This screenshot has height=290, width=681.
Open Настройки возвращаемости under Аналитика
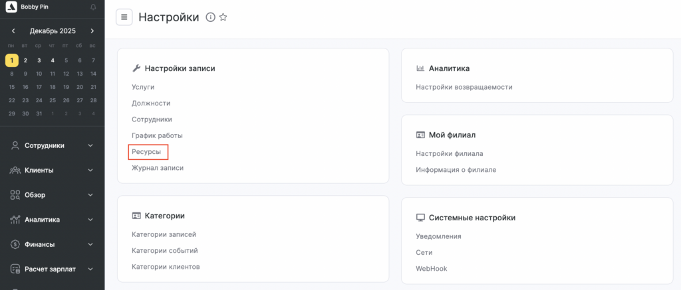(x=464, y=87)
